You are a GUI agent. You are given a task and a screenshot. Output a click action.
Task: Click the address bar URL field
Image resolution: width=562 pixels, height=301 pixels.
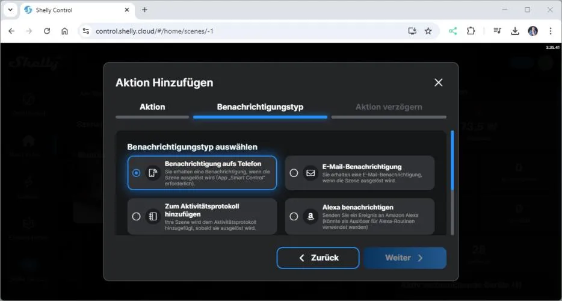[x=241, y=31]
